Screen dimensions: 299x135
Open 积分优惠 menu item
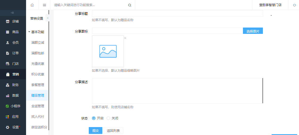[x=38, y=74]
